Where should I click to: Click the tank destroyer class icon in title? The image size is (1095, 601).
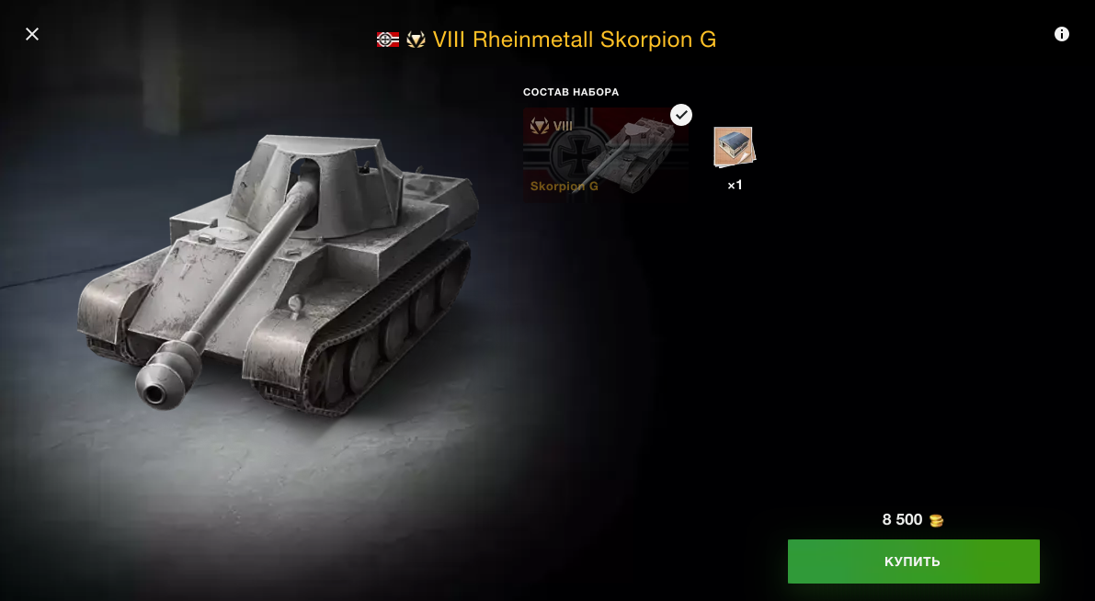(x=416, y=40)
